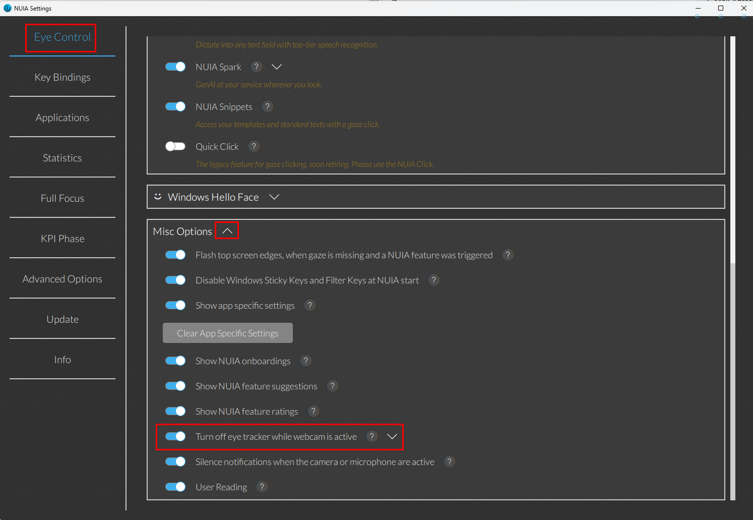Toggle Disable Windows Sticky Keys switch
The height and width of the screenshot is (520, 753).
click(175, 280)
